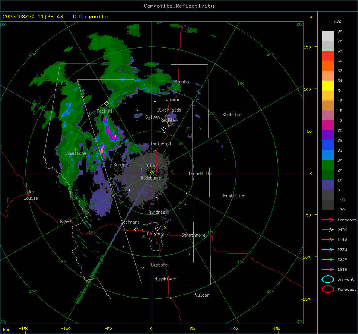This screenshot has width=358, height=334.
Task: Click the 80 dBZ white color swatch
Action: (328, 36)
